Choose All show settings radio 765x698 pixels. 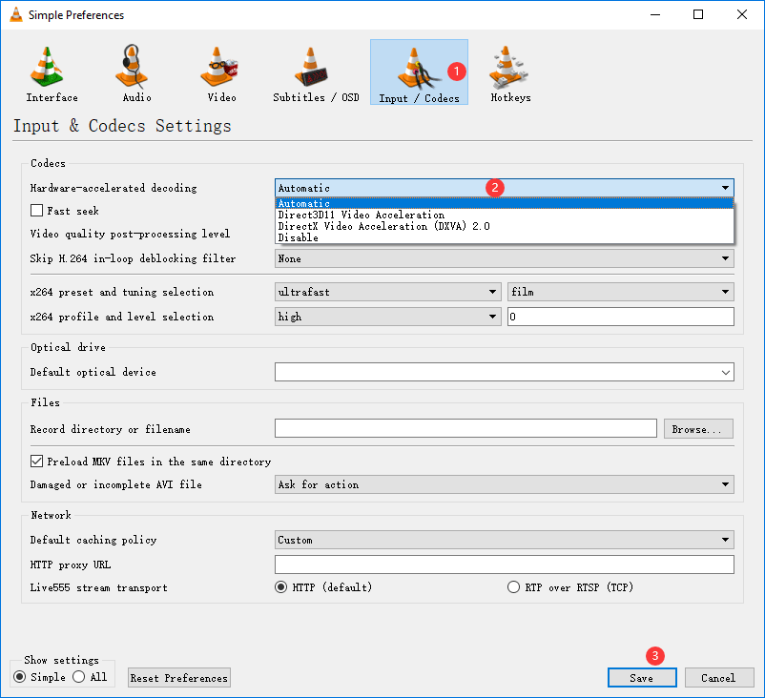click(78, 677)
